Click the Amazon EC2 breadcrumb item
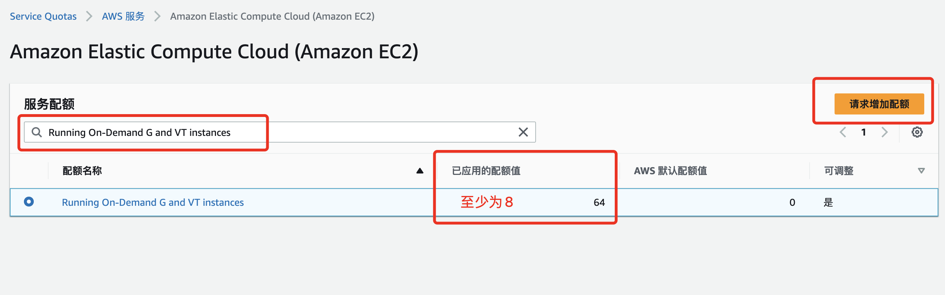Screen dimensions: 945x295 pyautogui.click(x=272, y=17)
